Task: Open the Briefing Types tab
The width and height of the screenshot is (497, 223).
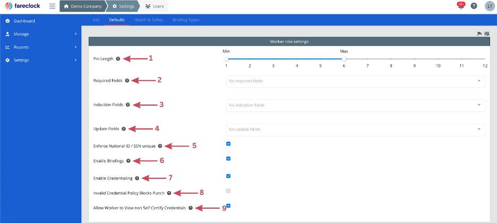Action: click(186, 20)
